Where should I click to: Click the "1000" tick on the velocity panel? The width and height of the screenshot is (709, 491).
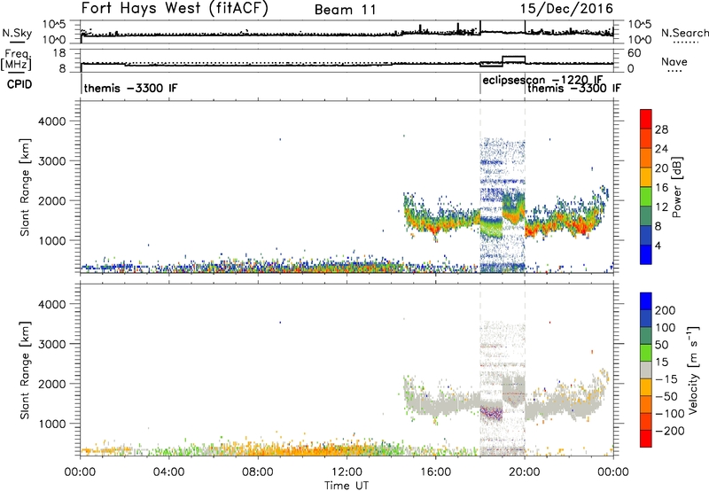pyautogui.click(x=51, y=424)
